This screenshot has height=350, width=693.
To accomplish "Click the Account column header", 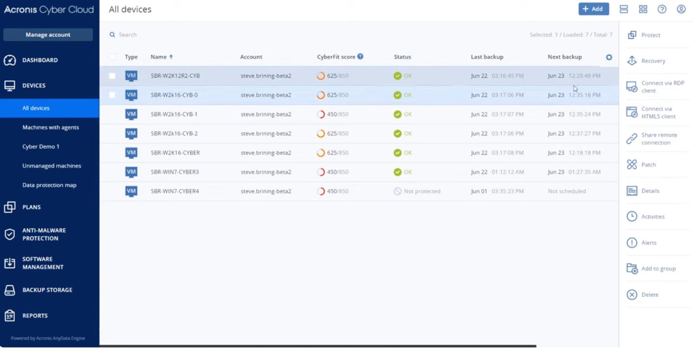I will (251, 57).
